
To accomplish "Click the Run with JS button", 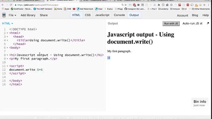I will click(171, 23).
